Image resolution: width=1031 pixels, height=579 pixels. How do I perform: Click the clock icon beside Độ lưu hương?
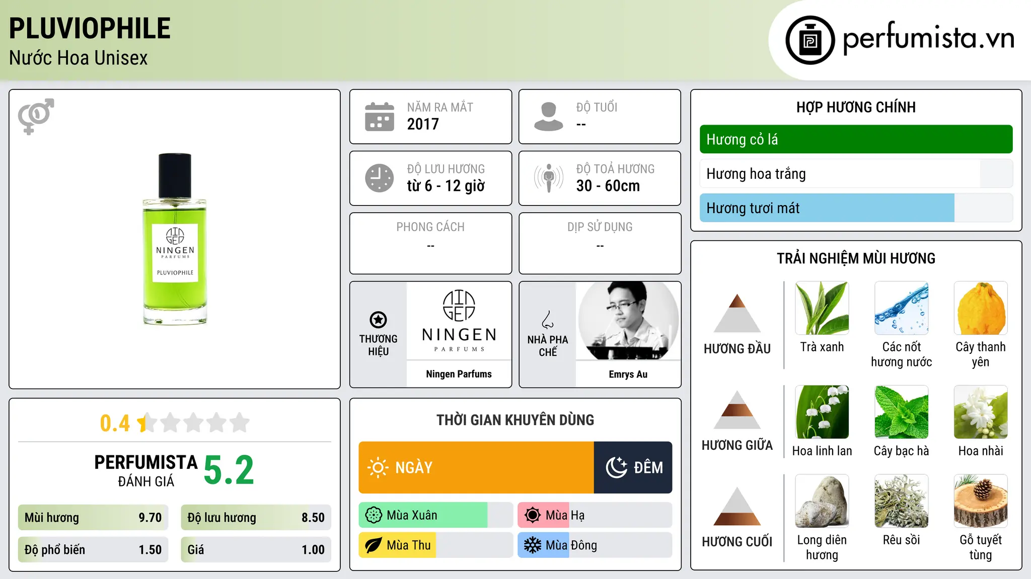380,178
